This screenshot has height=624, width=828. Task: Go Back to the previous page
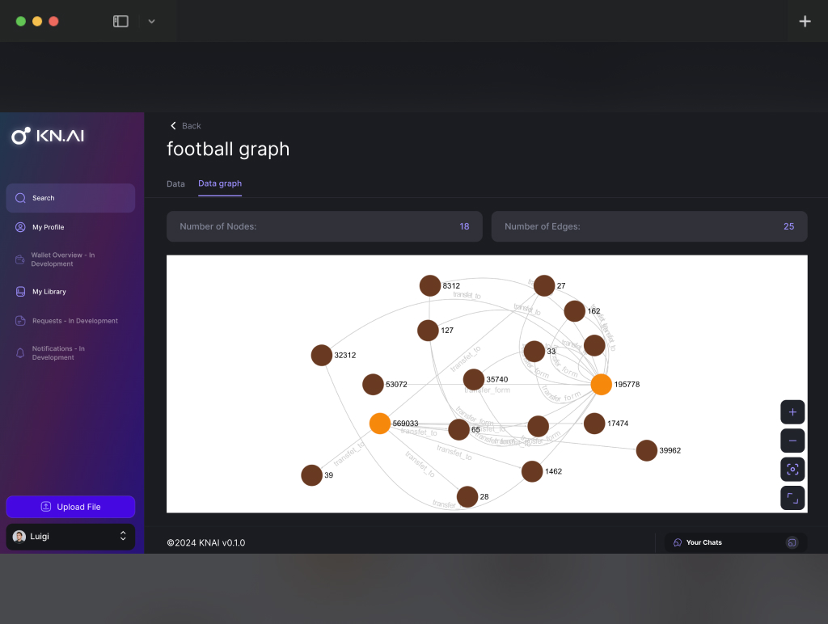click(185, 126)
